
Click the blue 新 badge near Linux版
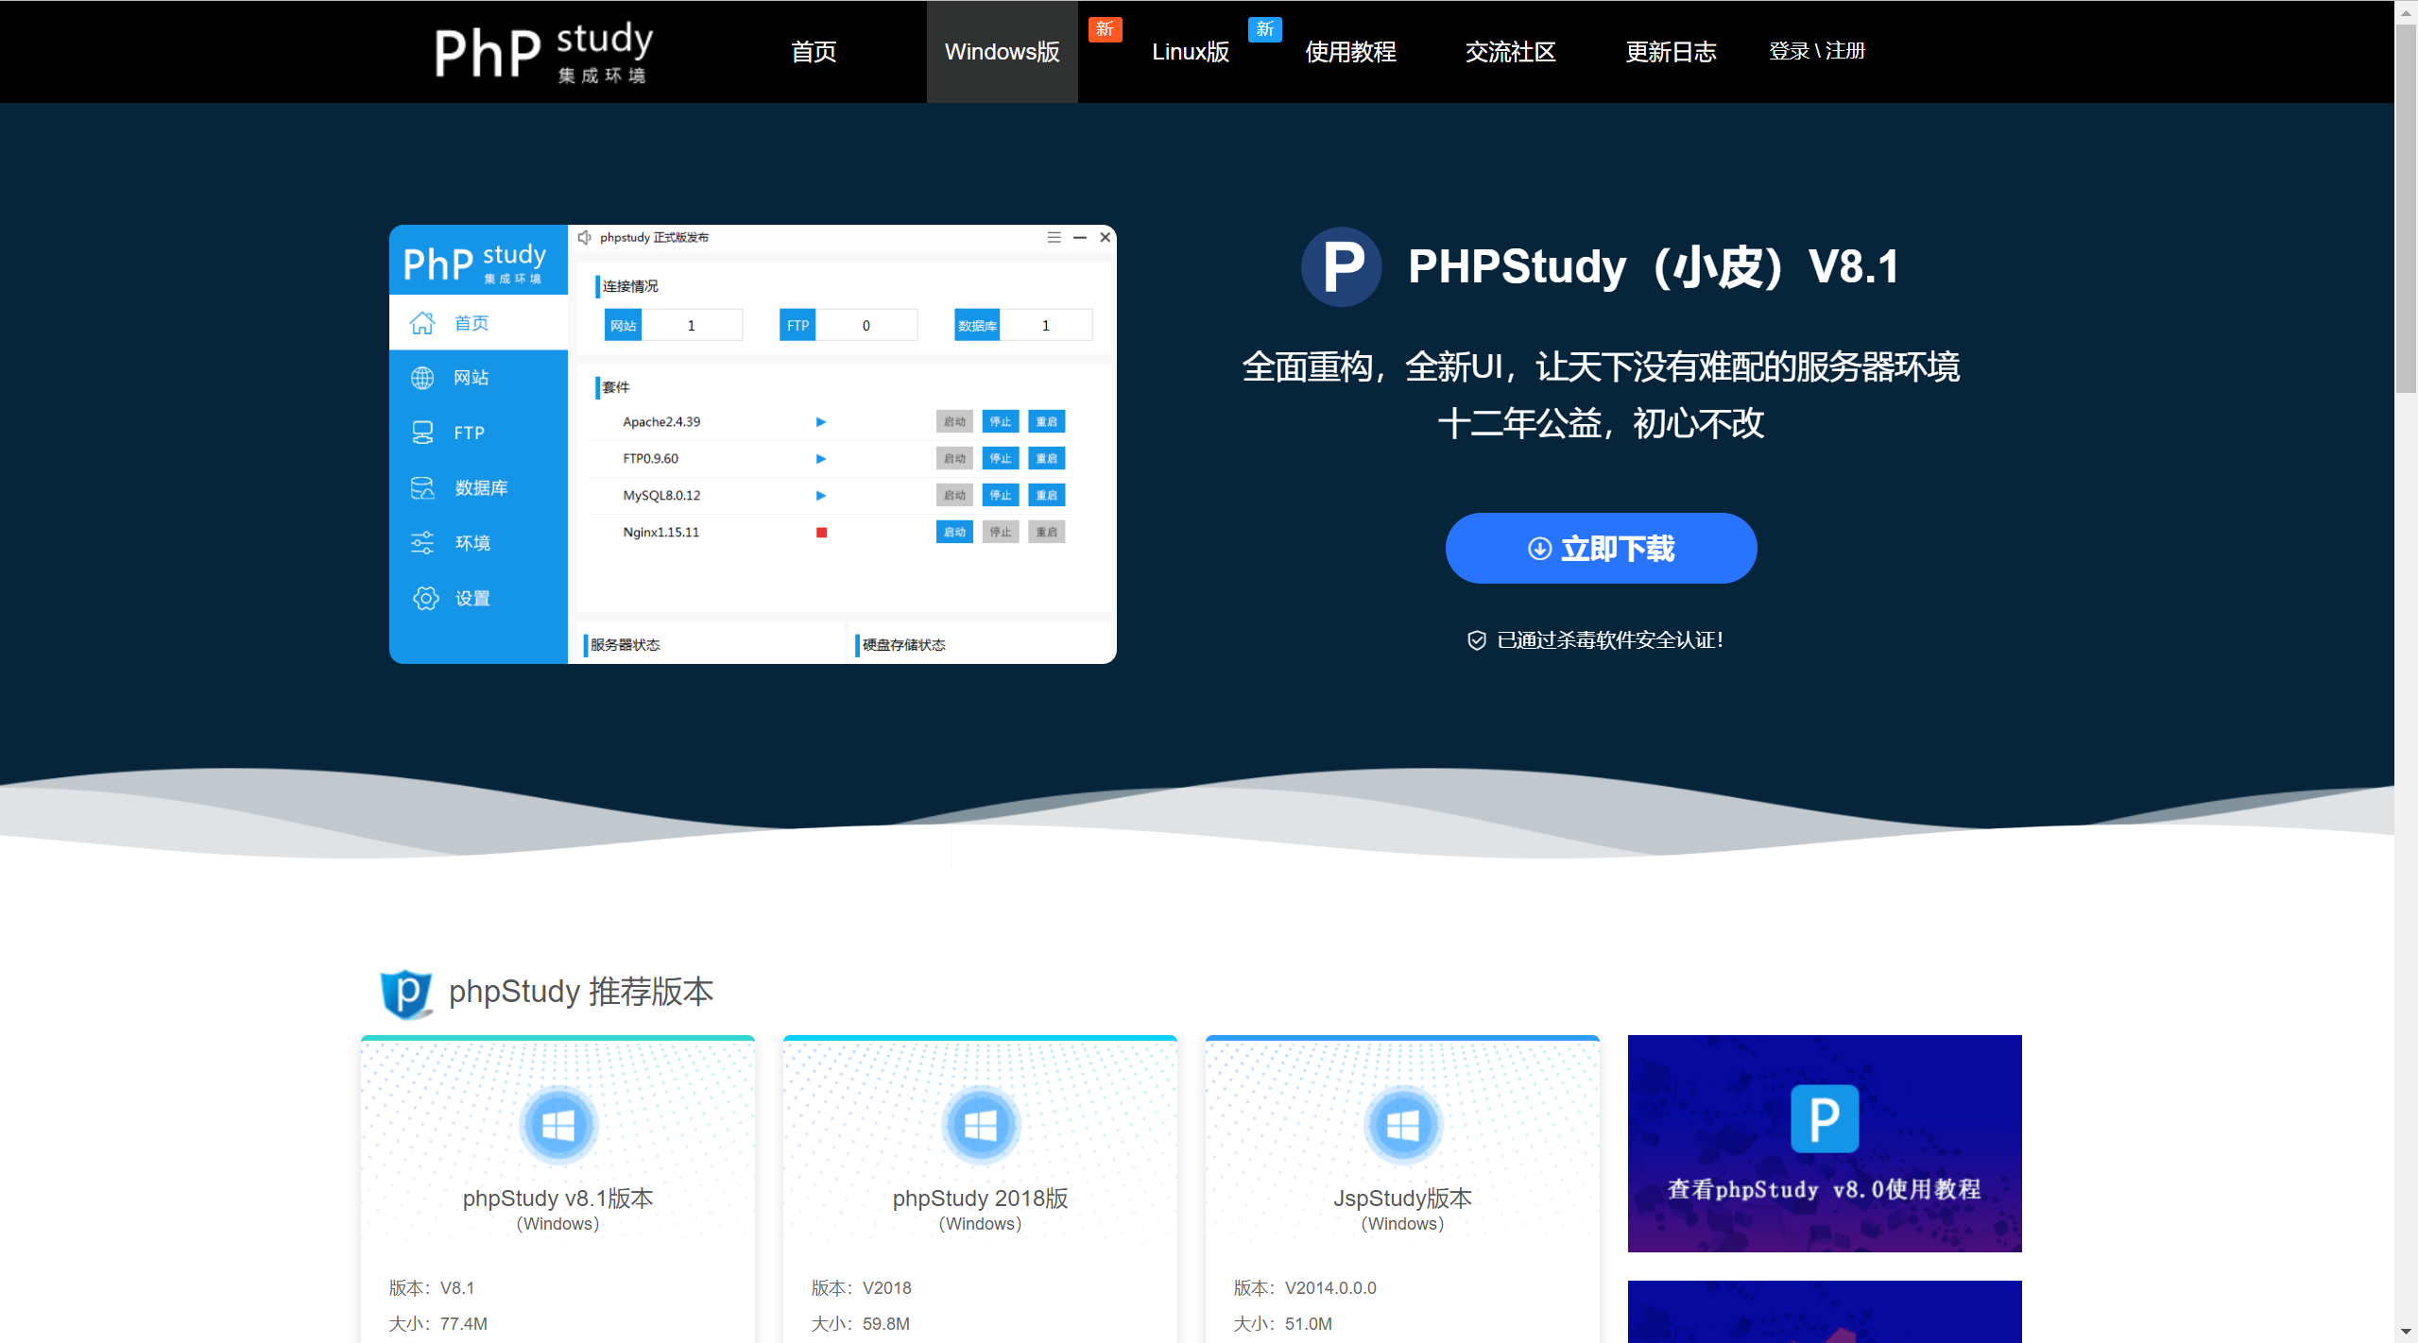click(1264, 29)
